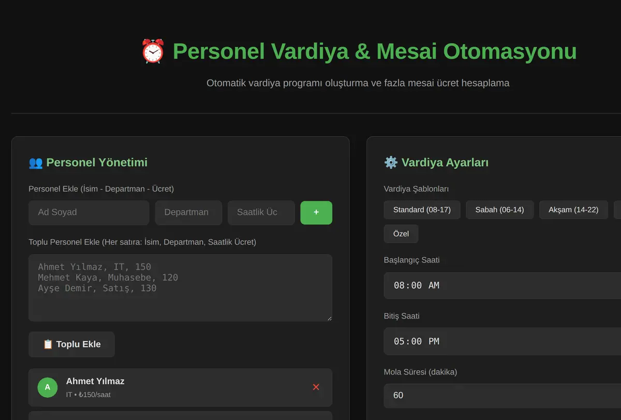Click the Başlangıç Saati 08:00 AM field
The height and width of the screenshot is (420, 621).
point(502,285)
